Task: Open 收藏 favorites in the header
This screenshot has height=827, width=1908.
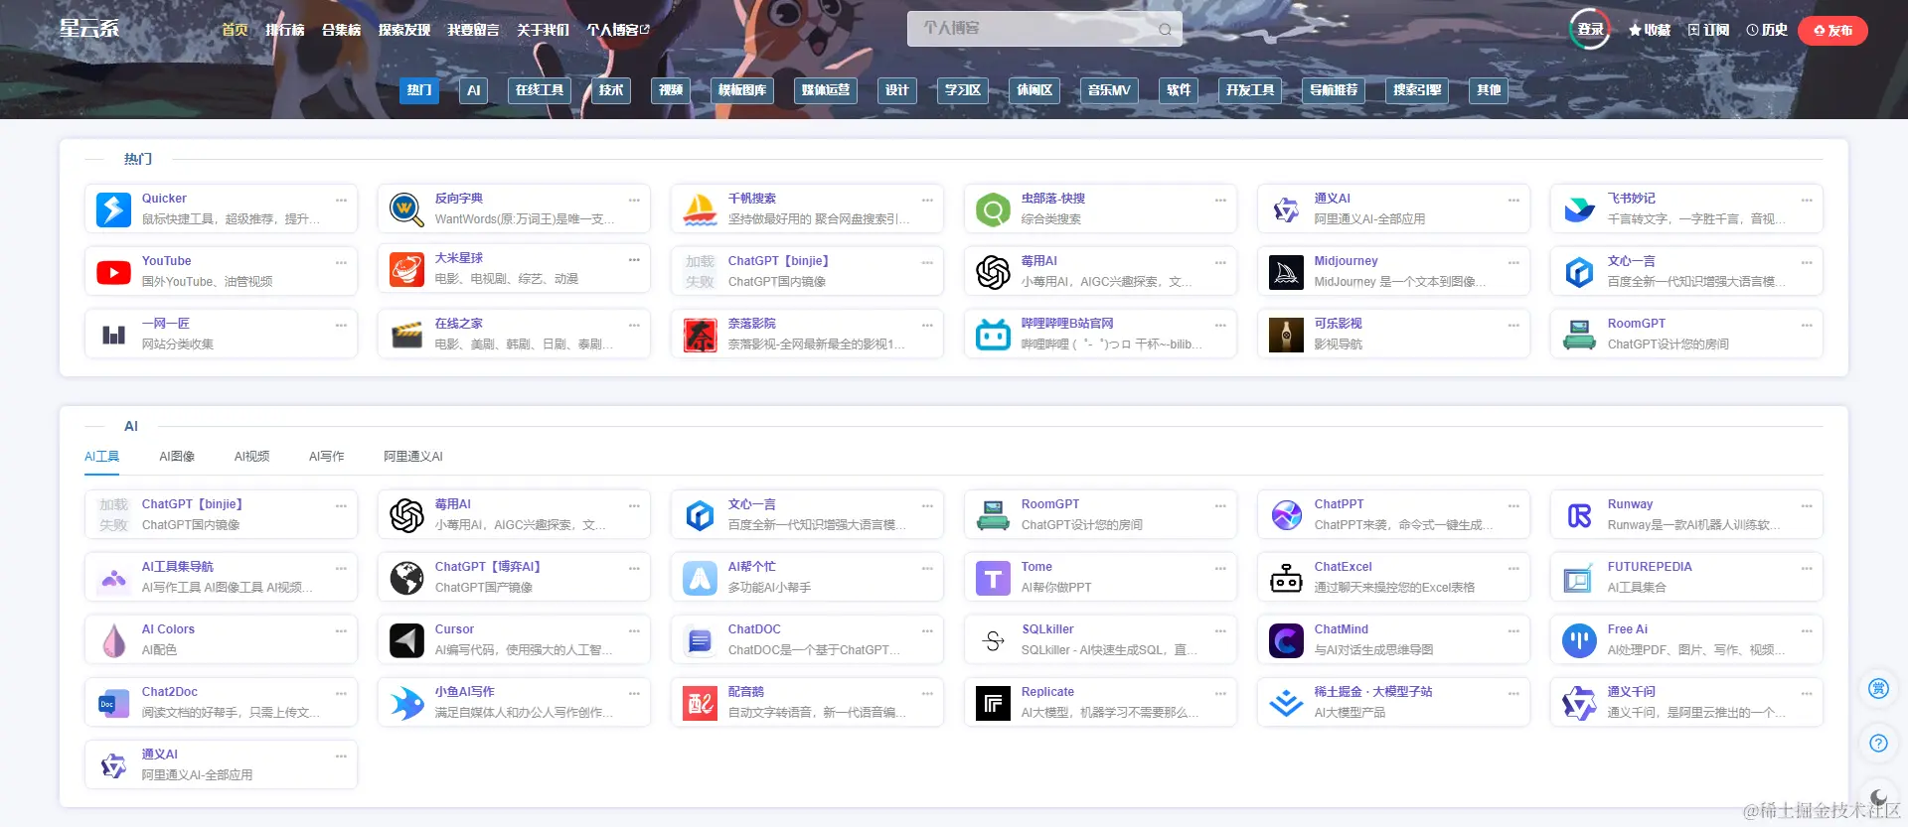Action: coord(1650,30)
